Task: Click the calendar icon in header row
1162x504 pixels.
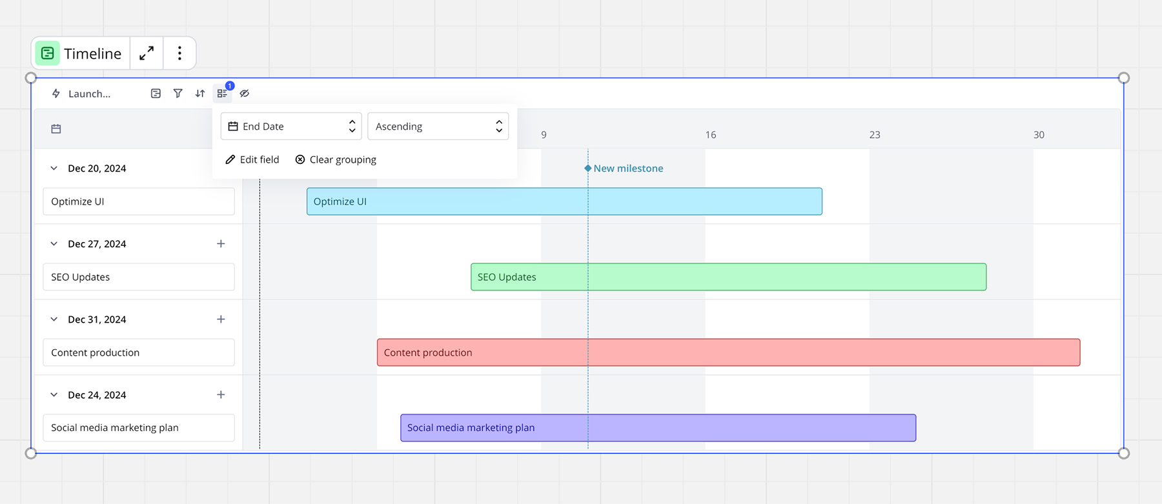Action: click(x=56, y=129)
